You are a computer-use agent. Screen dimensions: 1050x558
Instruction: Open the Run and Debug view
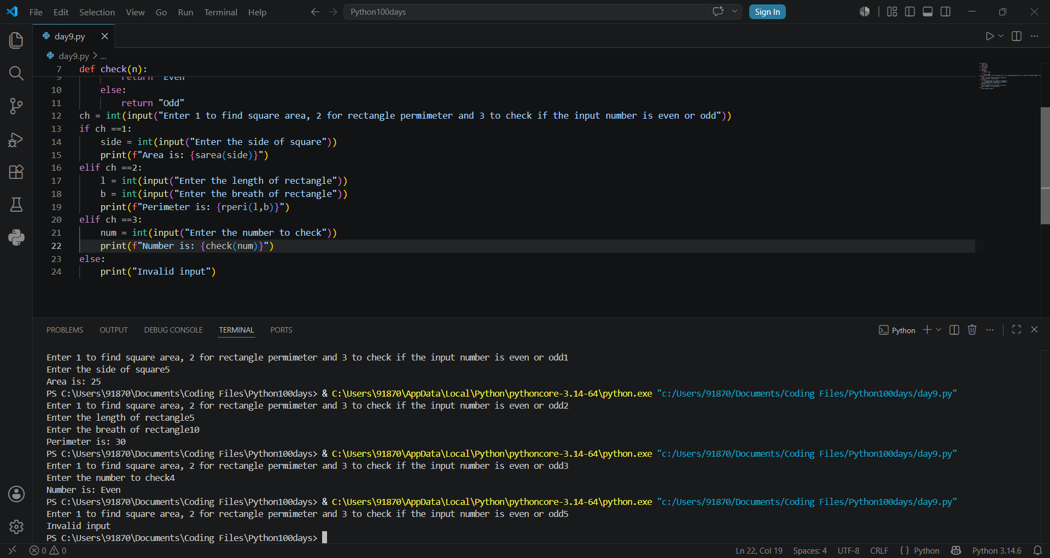tap(16, 139)
